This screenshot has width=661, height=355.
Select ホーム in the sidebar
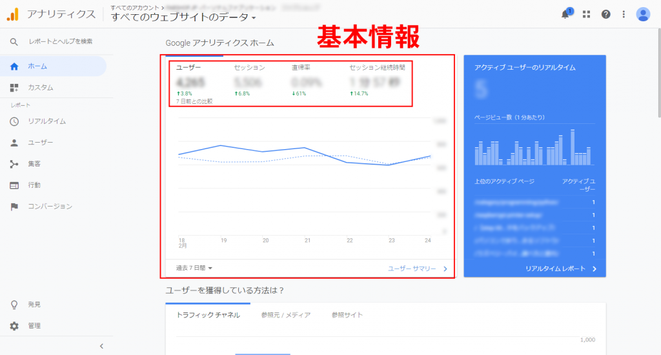coord(53,66)
